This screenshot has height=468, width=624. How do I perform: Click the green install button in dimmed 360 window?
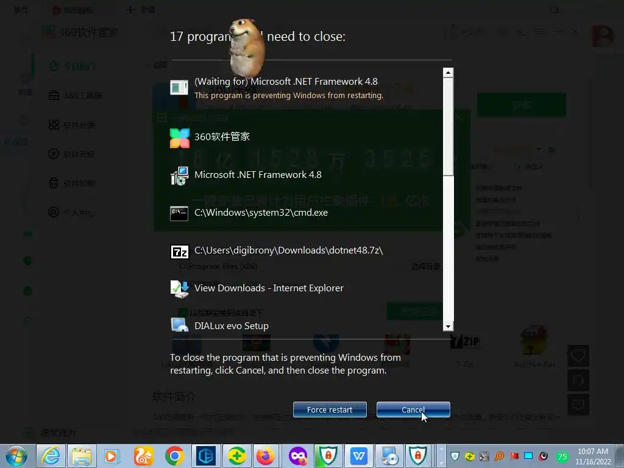click(522, 105)
